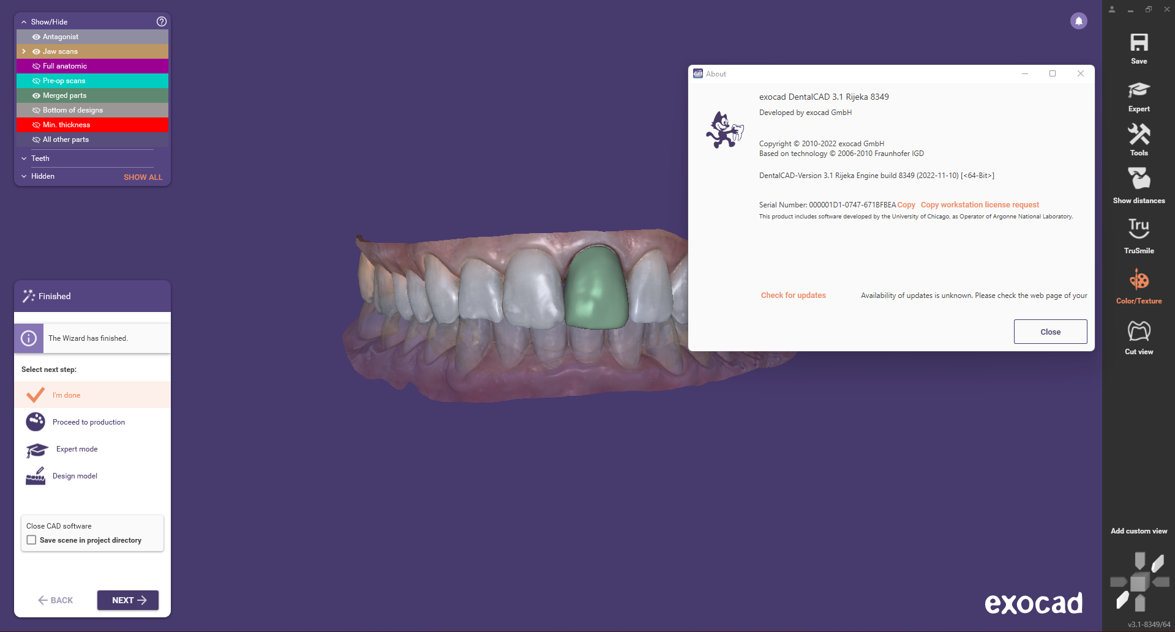Select I'm done next step

[x=92, y=395]
